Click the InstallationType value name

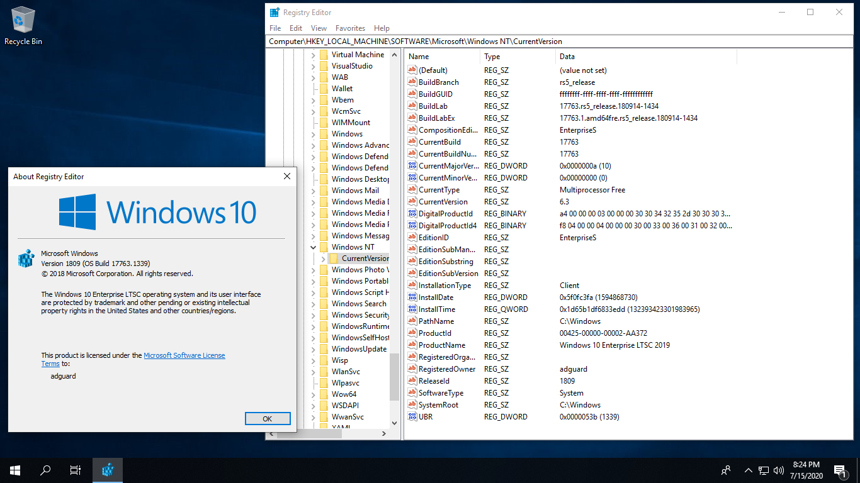click(x=444, y=286)
